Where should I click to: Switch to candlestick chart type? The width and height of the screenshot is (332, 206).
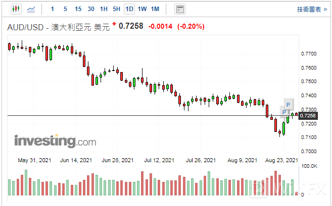coord(16,9)
